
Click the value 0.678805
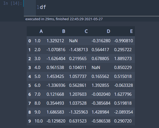(x=100, y=59)
